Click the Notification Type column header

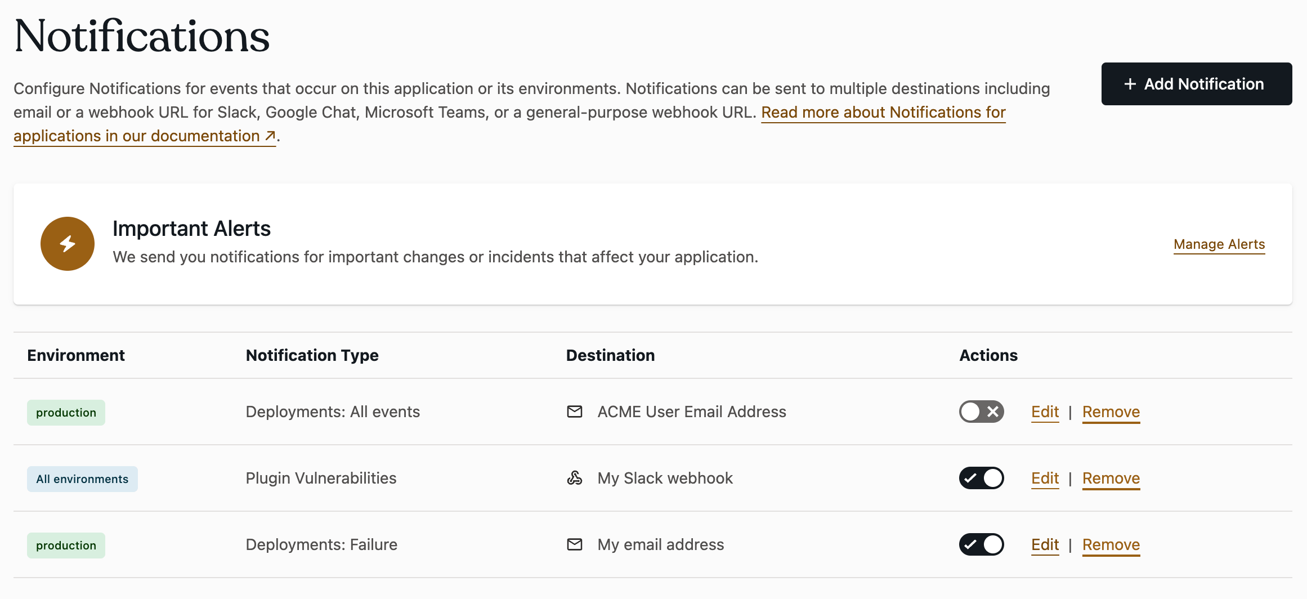pyautogui.click(x=312, y=355)
